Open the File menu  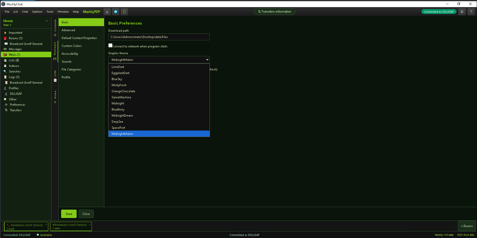(7, 12)
